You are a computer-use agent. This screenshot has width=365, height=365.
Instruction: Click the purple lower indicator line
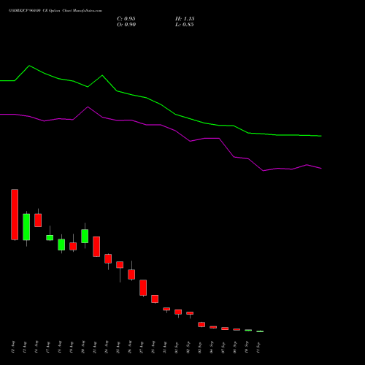[161, 125]
